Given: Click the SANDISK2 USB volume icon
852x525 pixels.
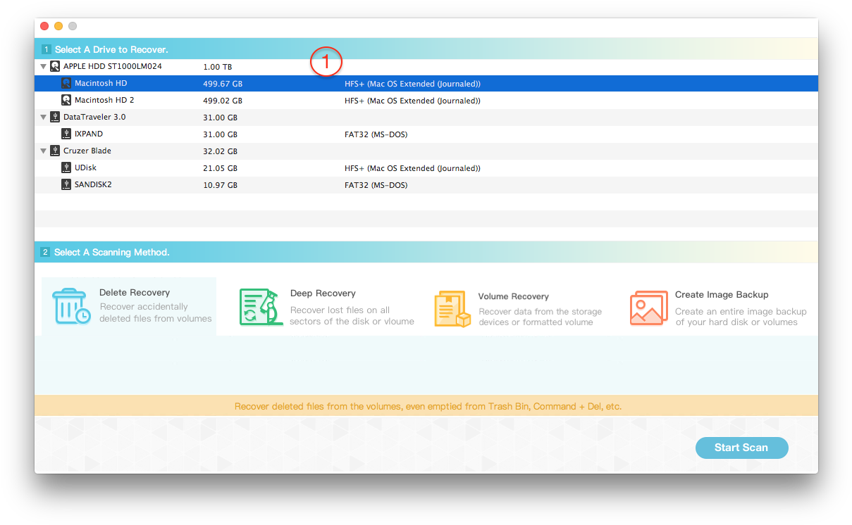Looking at the screenshot, I should [66, 184].
